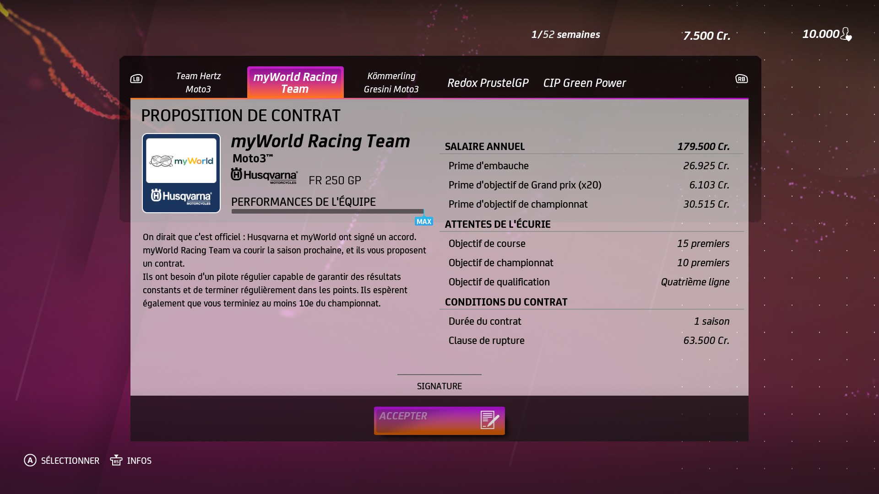The height and width of the screenshot is (494, 879).
Task: Click the 10 premiers value
Action: (703, 263)
